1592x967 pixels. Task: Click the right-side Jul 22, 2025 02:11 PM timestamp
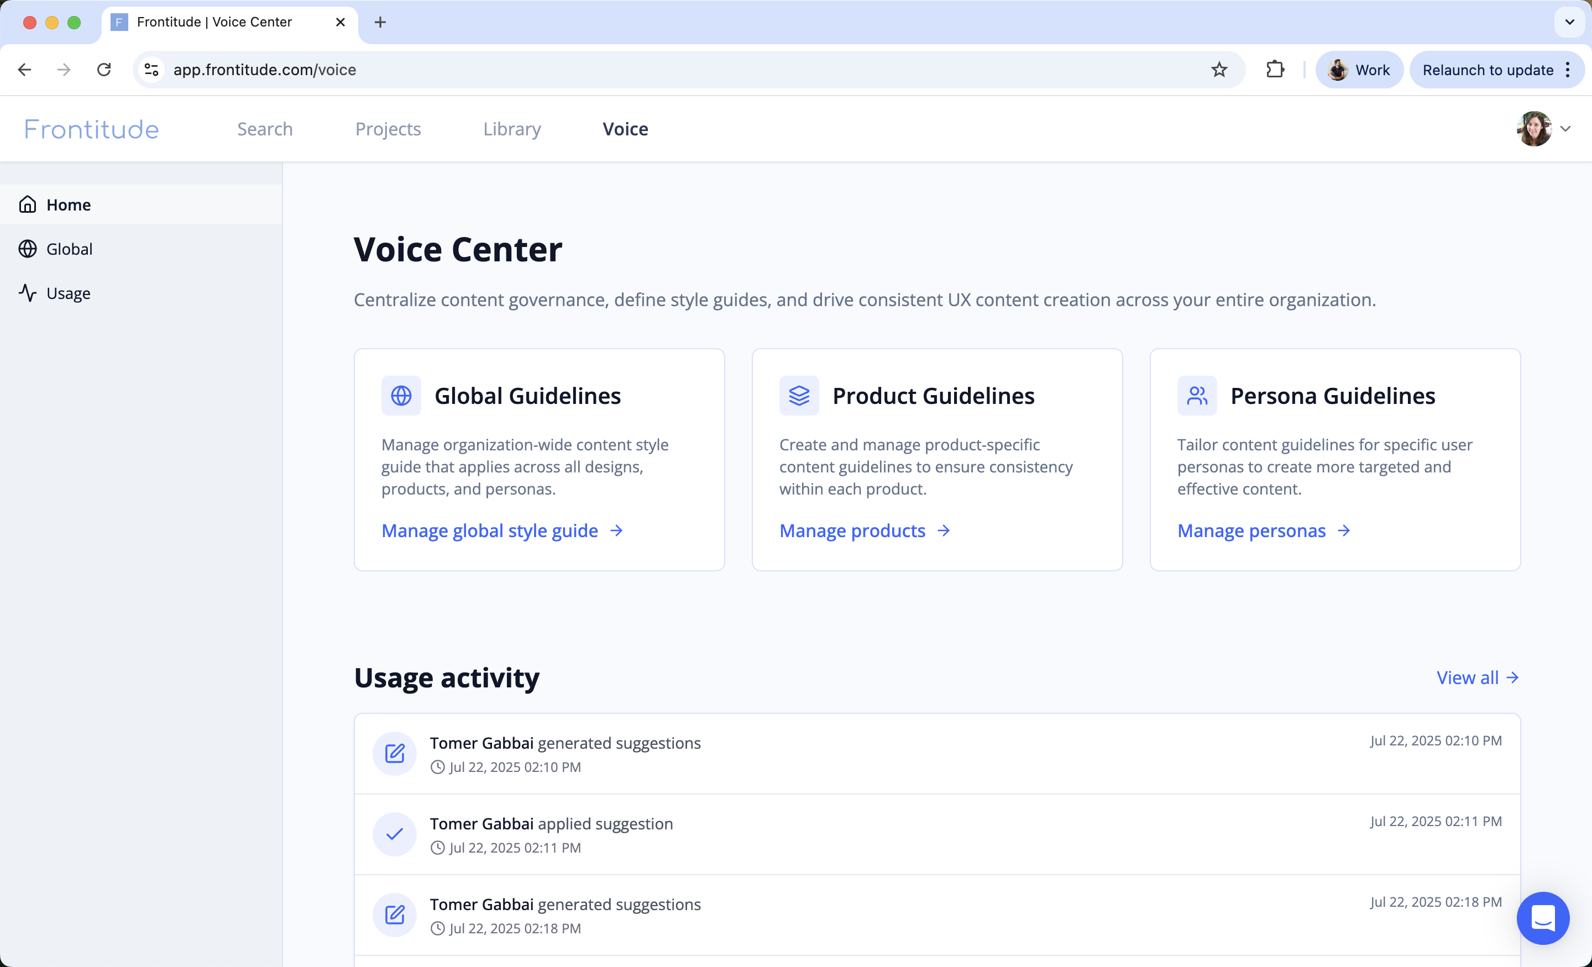1436,821
